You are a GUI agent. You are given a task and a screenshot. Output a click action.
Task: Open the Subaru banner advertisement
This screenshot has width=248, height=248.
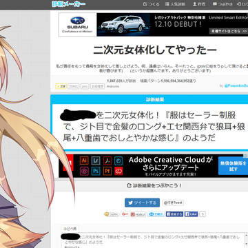tap(153, 25)
